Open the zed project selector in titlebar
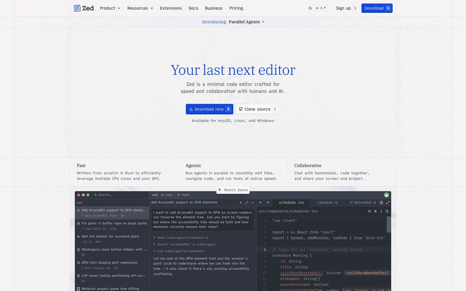Screen dimensions: 466x291 [x=155, y=195]
